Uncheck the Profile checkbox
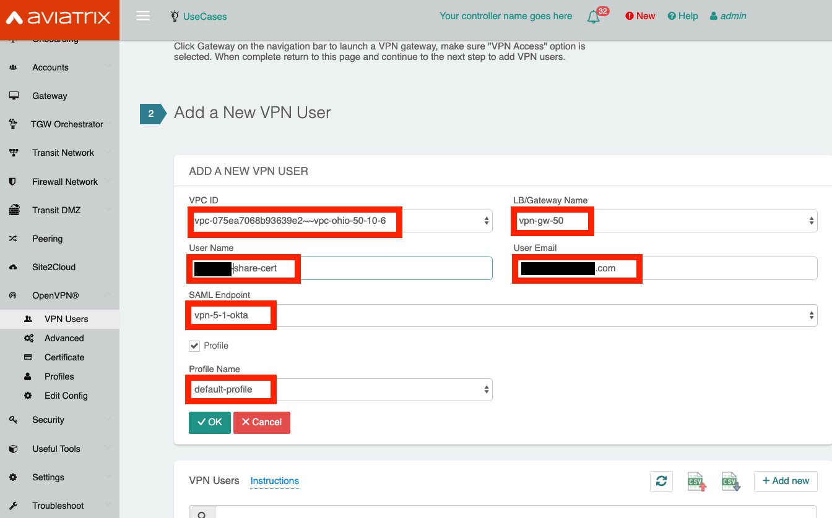The width and height of the screenshot is (832, 518). click(x=194, y=346)
